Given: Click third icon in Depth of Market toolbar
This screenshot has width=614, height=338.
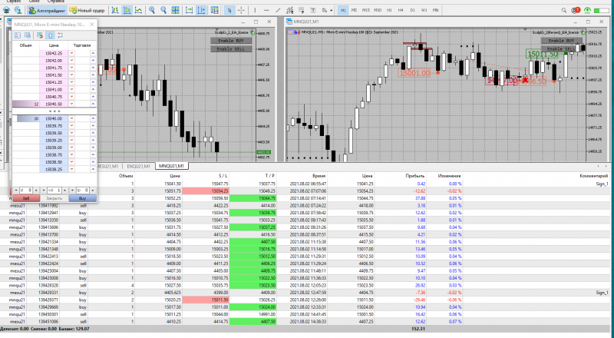Looking at the screenshot, I should (x=40, y=35).
